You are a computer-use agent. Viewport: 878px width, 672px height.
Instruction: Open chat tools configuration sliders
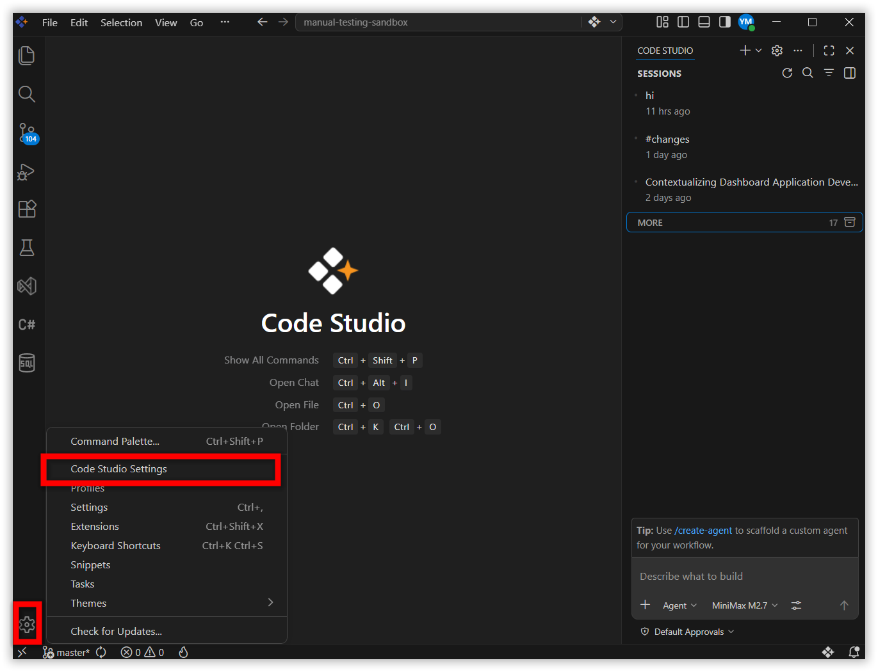pos(796,605)
